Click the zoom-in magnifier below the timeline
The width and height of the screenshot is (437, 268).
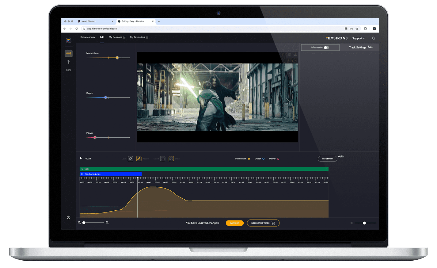(107, 223)
